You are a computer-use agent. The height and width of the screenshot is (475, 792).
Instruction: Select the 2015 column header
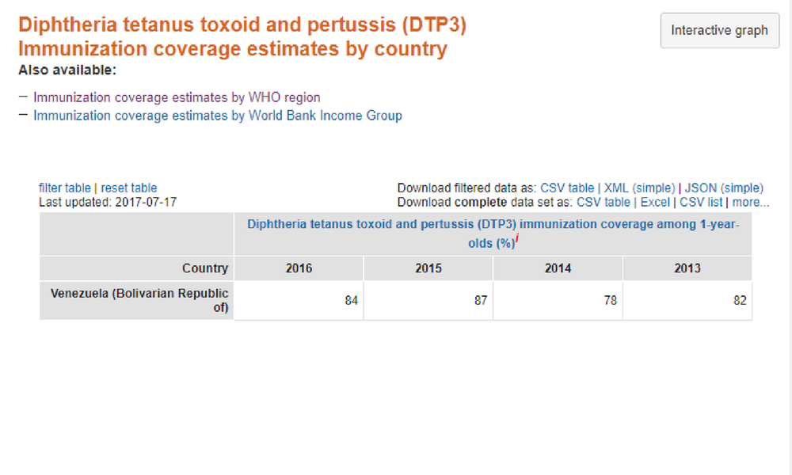[x=428, y=268]
